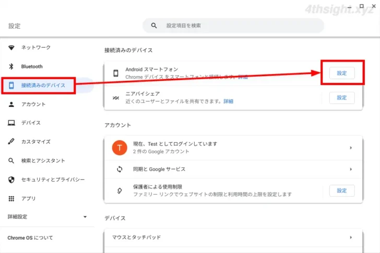
Task: Focus the 設定項目を検索 search field
Action: coord(233,26)
